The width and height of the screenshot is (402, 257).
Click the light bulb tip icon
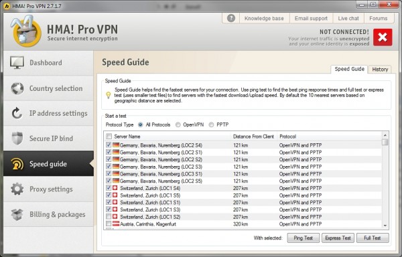pyautogui.click(x=108, y=95)
